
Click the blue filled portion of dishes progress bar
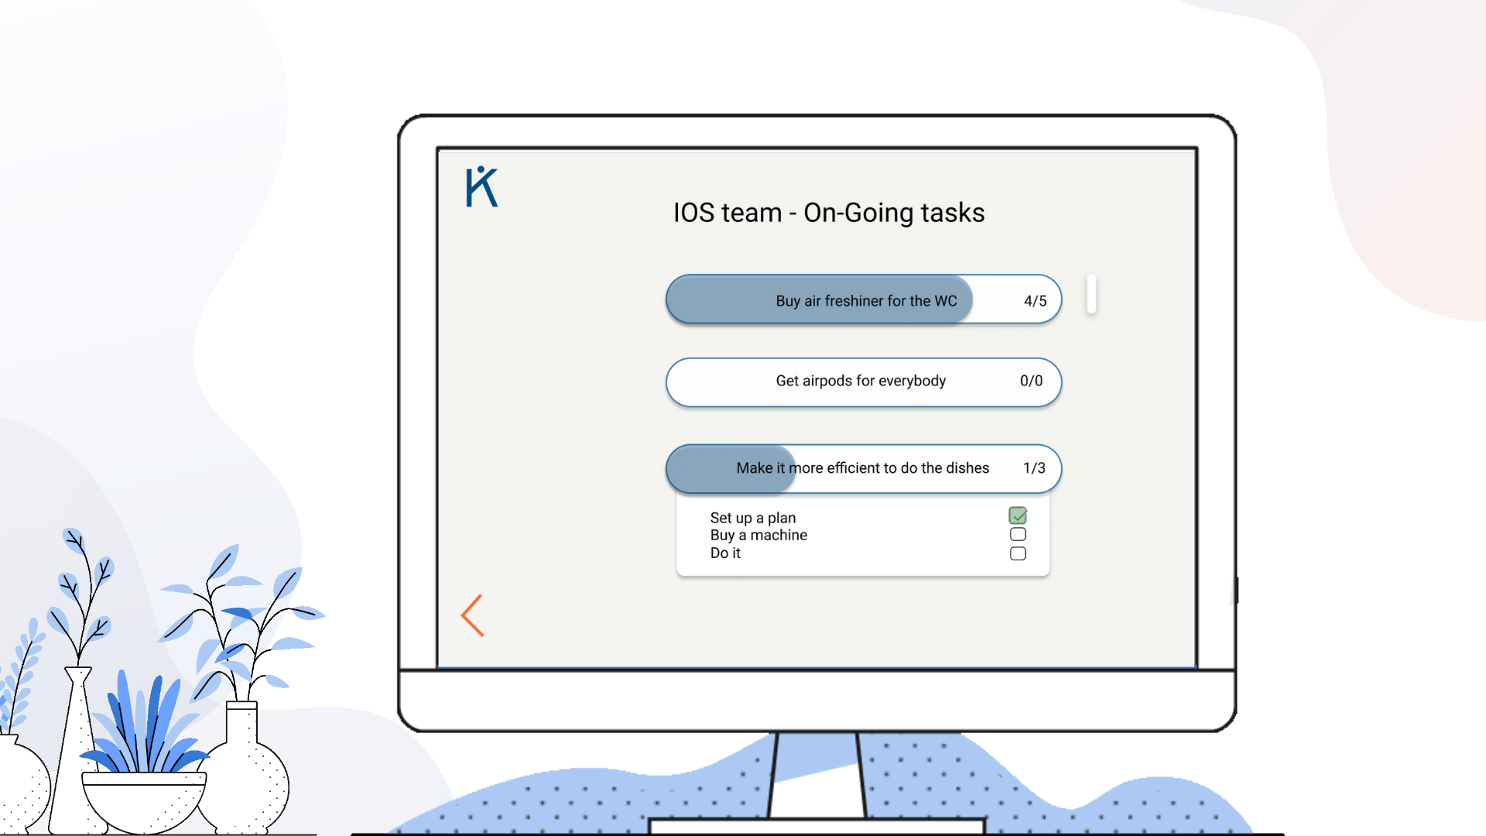(700, 469)
